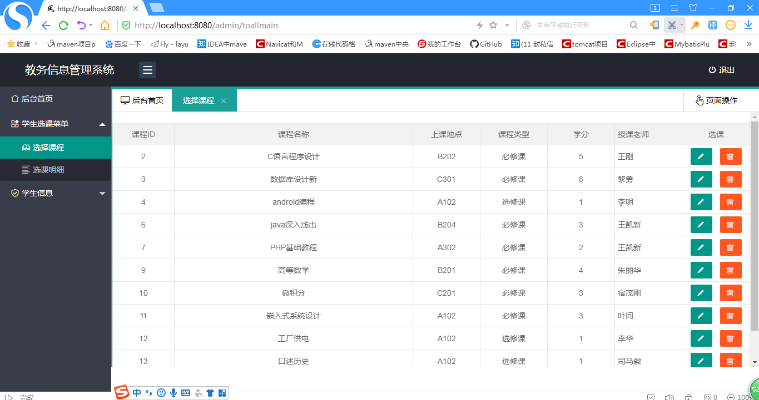This screenshot has height=400, width=759.
Task: Open the screenshot scissors tool
Action: pos(672,25)
